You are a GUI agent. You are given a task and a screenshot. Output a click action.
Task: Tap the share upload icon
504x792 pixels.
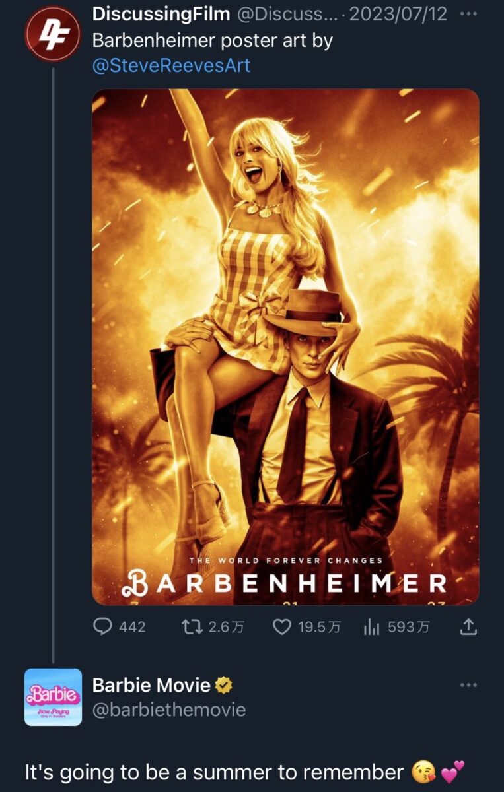(x=468, y=626)
